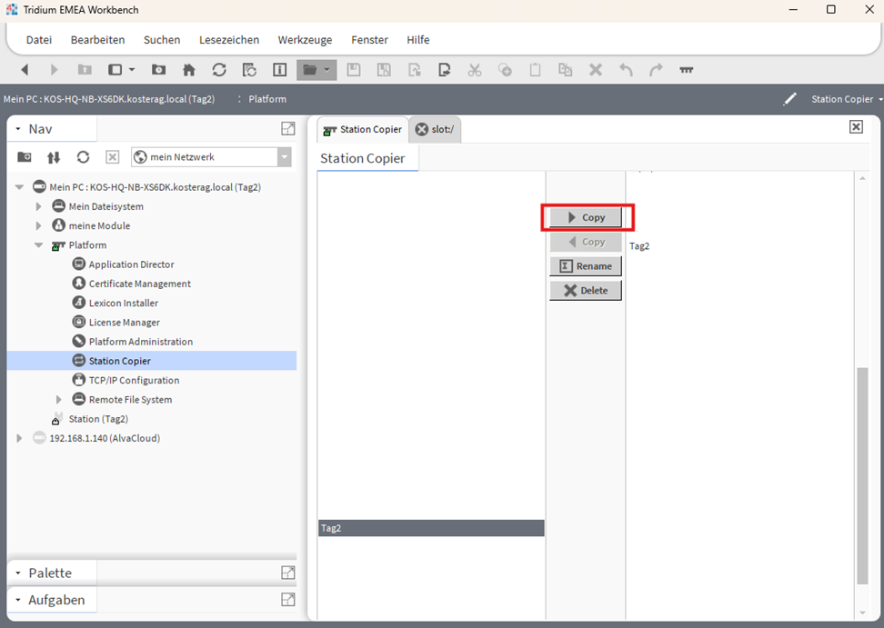Open the Werkzeuge menu
The height and width of the screenshot is (628, 884).
pos(305,40)
